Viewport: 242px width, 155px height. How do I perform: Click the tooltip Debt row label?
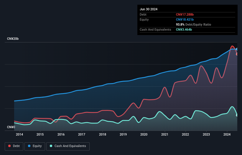pos(143,14)
